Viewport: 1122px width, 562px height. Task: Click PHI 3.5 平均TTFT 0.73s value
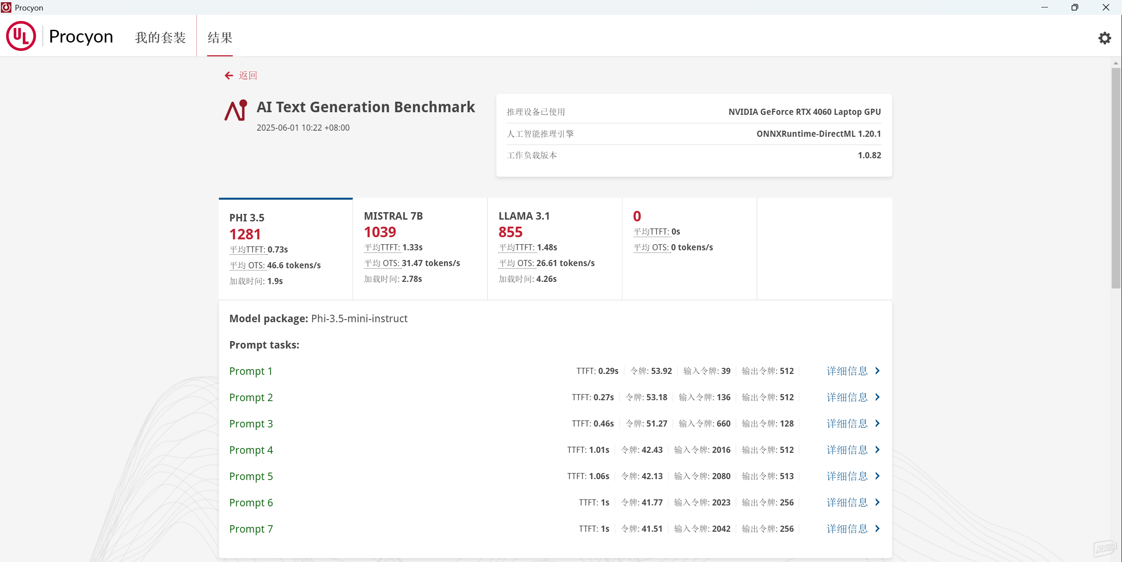pos(278,249)
